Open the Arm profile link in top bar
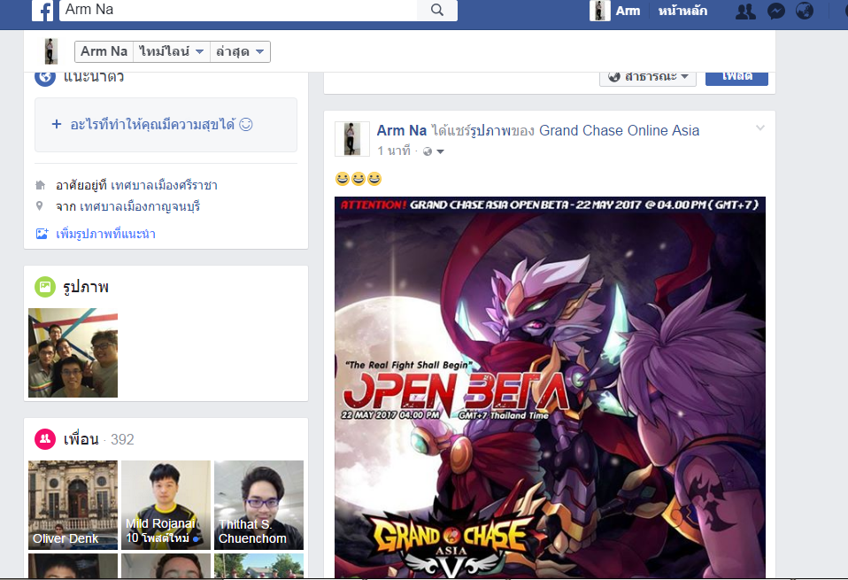848x580 pixels. tap(628, 11)
